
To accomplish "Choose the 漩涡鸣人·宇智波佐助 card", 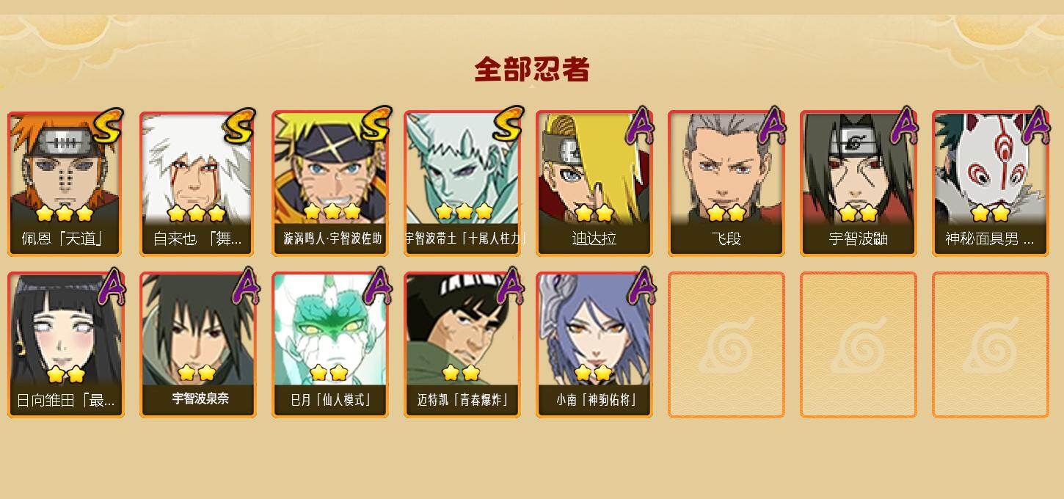I will 330,183.
